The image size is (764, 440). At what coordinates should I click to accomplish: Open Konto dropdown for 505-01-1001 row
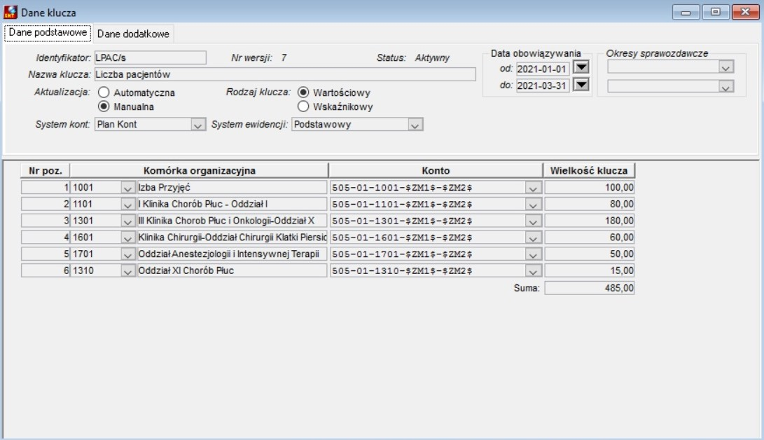pos(533,188)
